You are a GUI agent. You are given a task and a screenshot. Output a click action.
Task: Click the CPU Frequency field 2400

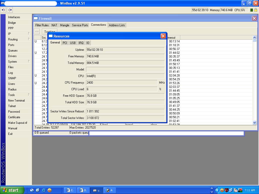tap(122, 83)
